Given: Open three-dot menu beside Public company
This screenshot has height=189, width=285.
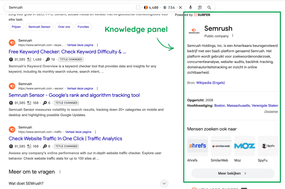Looking at the screenshot, I should pyautogui.click(x=232, y=36).
